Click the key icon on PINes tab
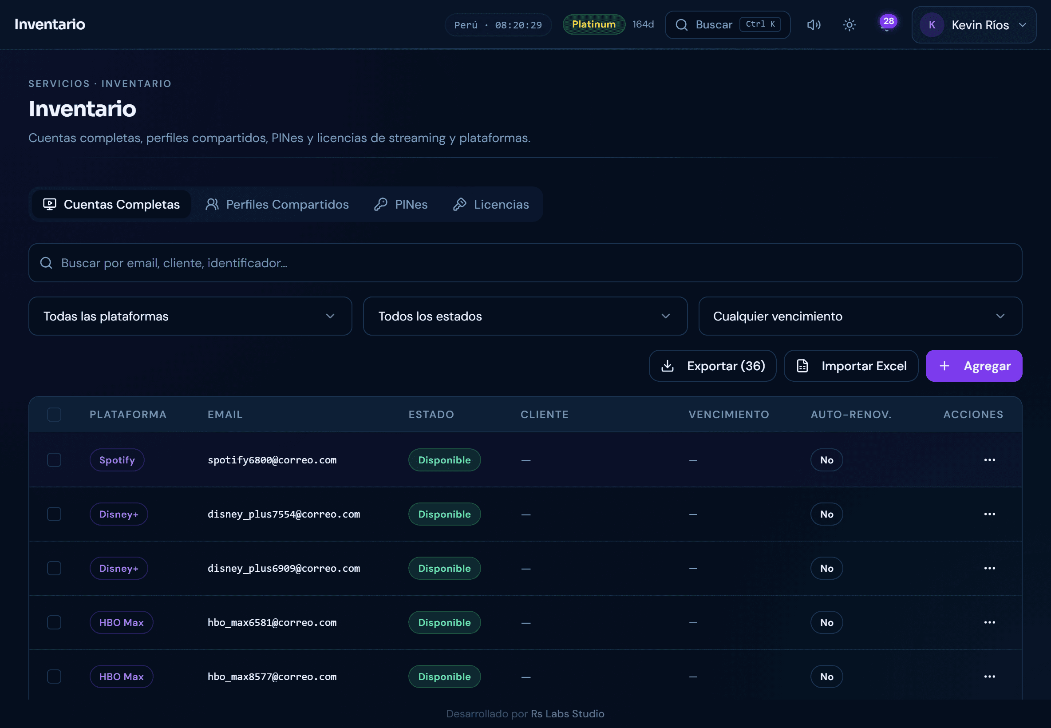The width and height of the screenshot is (1051, 728). 381,204
